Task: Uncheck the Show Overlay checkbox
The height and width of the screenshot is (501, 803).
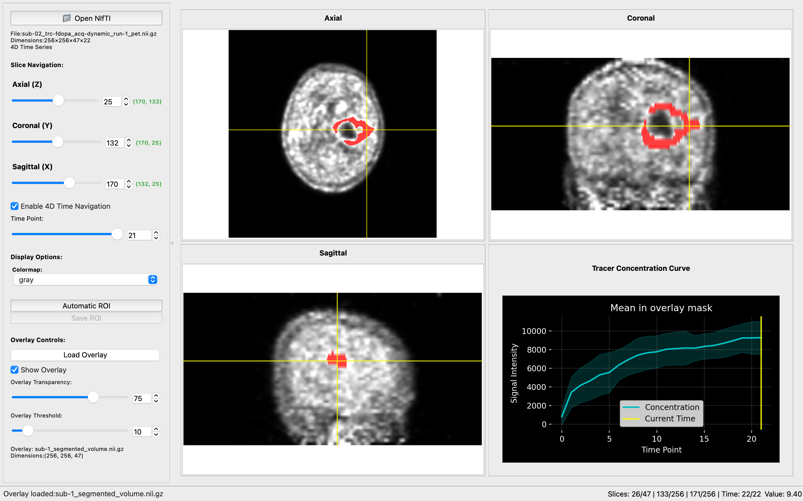Action: (x=14, y=370)
